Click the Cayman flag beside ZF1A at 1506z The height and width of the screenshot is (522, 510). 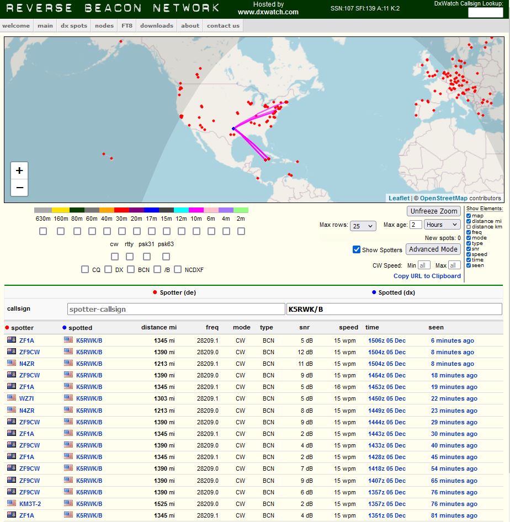[12, 340]
